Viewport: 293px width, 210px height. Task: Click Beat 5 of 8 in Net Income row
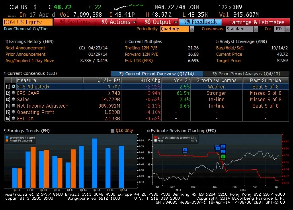coord(266,106)
